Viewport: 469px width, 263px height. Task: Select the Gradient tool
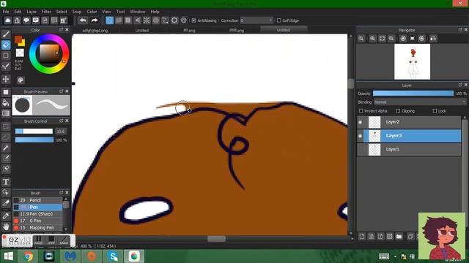(6, 113)
